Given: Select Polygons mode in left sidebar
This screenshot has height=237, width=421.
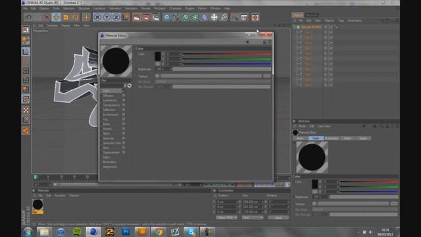Looking at the screenshot, I should click(x=26, y=90).
